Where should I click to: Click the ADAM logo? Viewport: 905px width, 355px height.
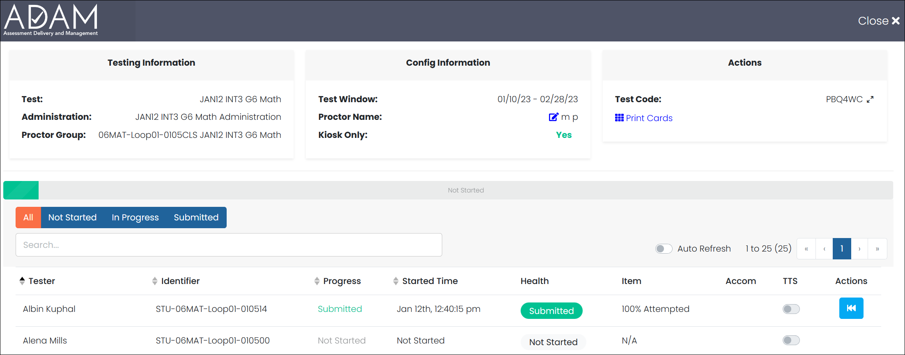click(51, 21)
